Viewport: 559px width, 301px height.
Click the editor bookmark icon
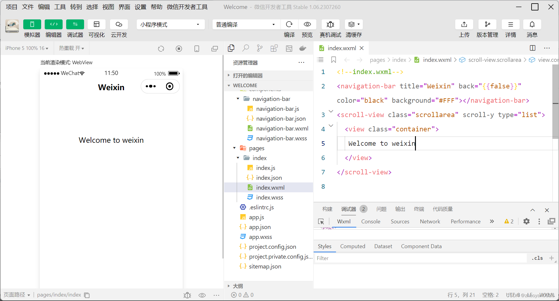[334, 60]
